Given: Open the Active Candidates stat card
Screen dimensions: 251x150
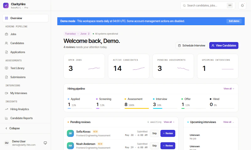Looking at the screenshot, I should [129, 66].
